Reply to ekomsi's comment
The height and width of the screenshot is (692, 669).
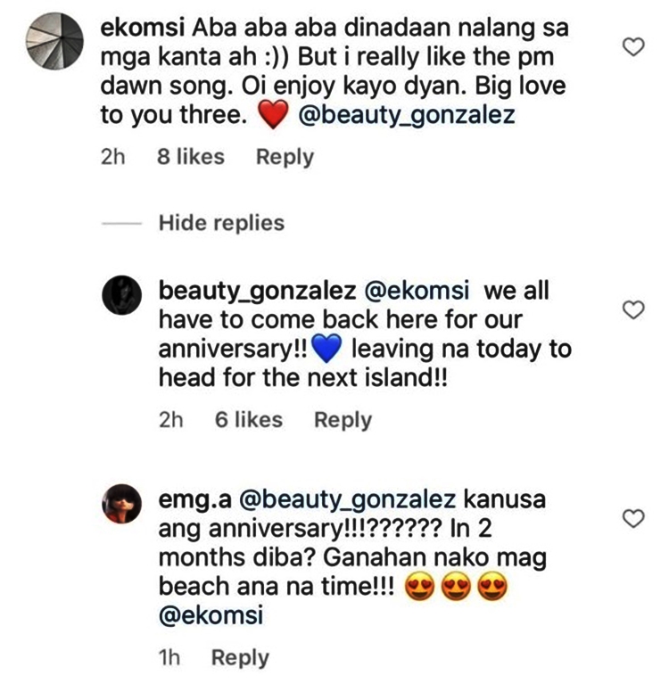pyautogui.click(x=285, y=157)
